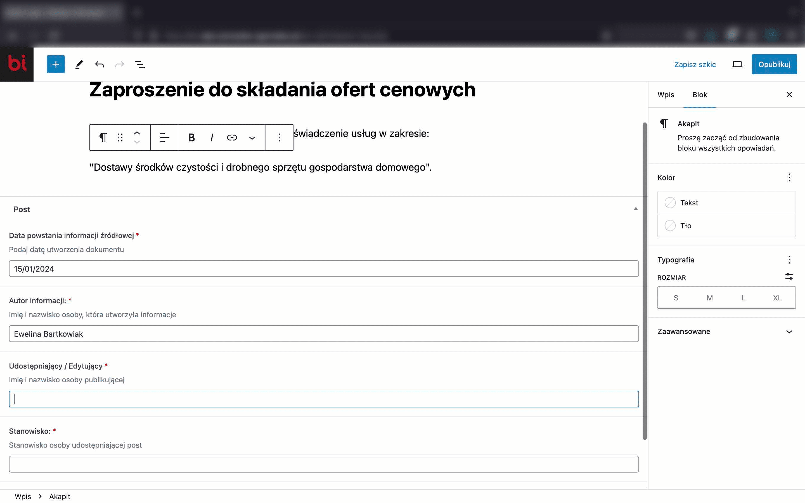Viewport: 805px width, 503px height.
Task: Toggle italic formatting
Action: 212,137
